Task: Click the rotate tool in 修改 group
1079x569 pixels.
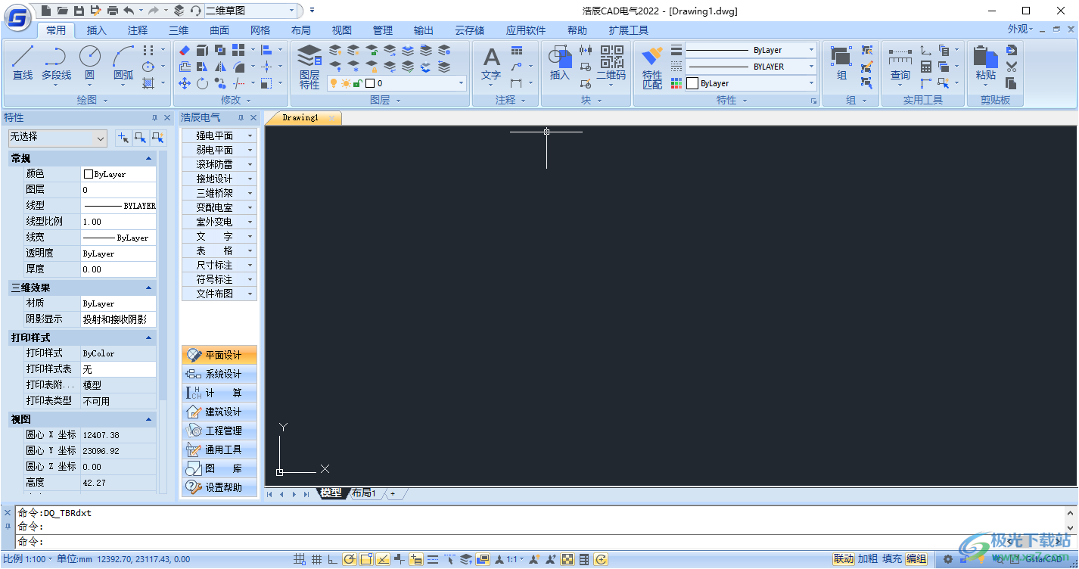Action: [x=203, y=83]
